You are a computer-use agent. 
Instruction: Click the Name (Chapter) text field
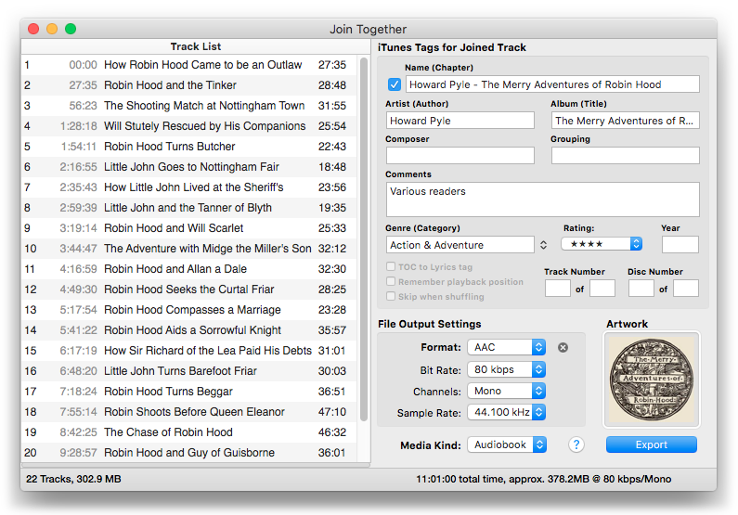[552, 84]
